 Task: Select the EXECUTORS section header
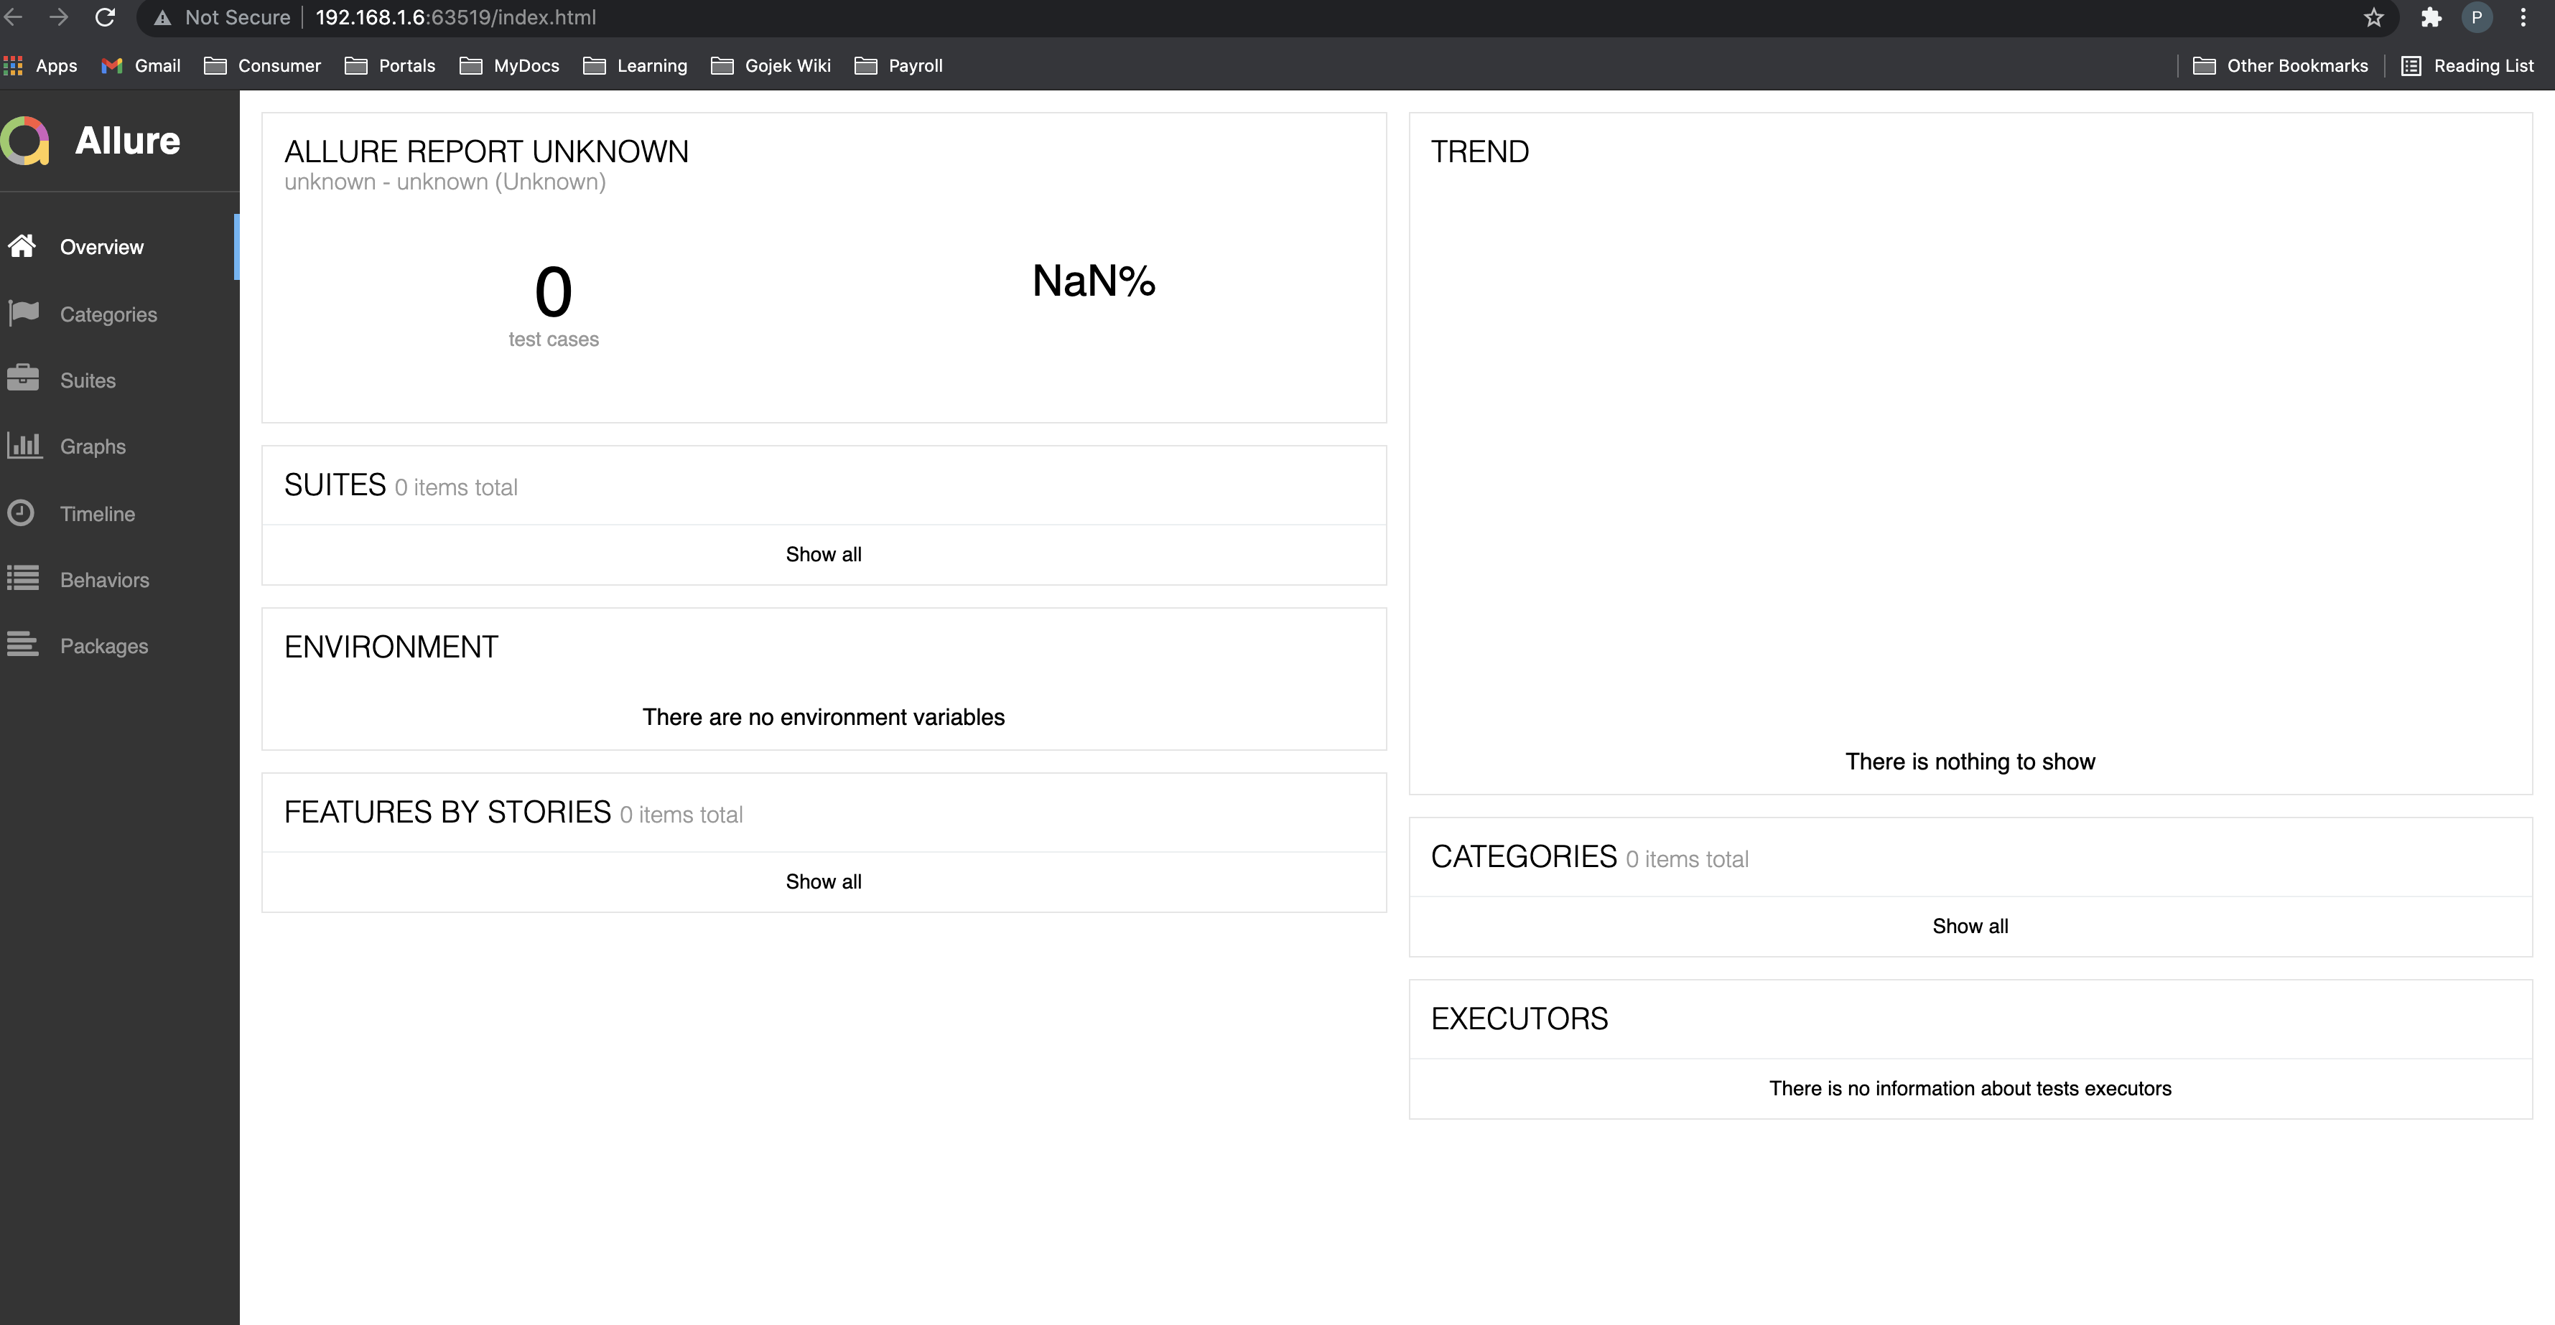click(1519, 1017)
